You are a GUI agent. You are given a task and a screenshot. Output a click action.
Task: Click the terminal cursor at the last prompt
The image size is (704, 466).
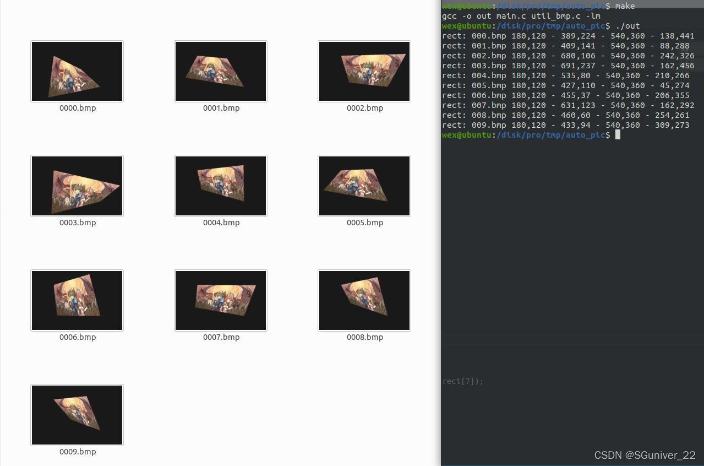pyautogui.click(x=618, y=135)
